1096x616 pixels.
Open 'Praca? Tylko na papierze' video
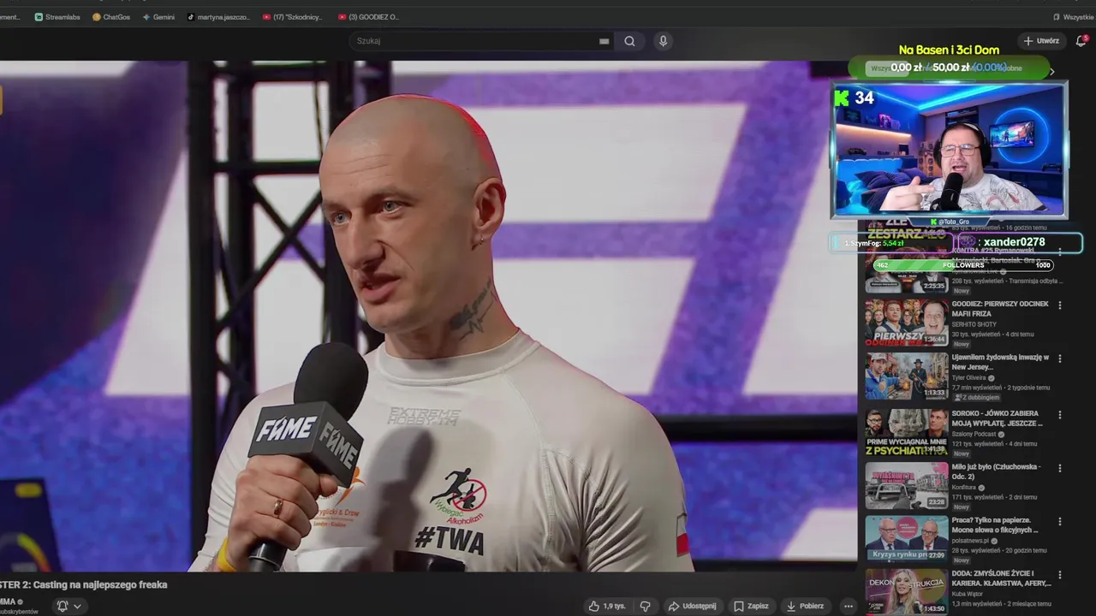pyautogui.click(x=995, y=524)
